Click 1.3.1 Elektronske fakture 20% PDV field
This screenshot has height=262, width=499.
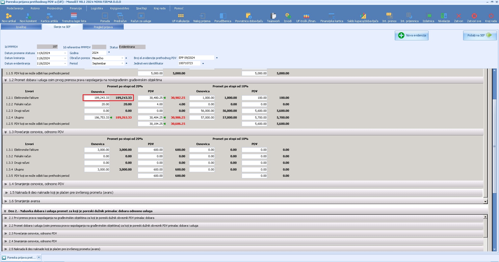[150, 150]
